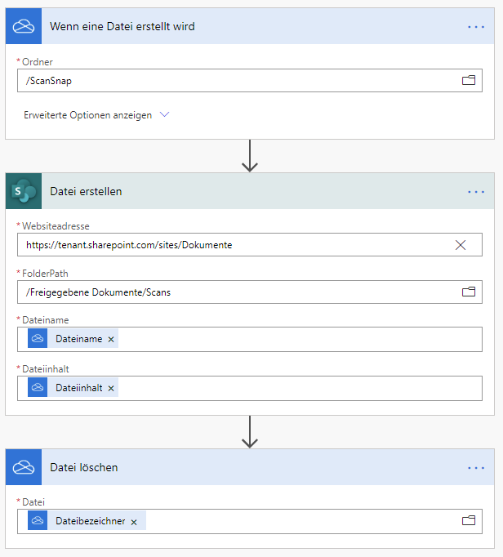Clear the Websiteadresse value with the X
The height and width of the screenshot is (557, 503).
(x=461, y=245)
